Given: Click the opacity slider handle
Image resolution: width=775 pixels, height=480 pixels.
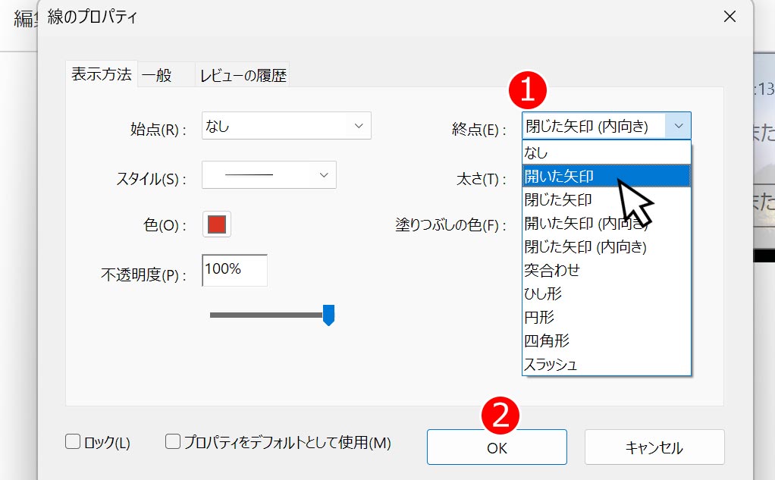Looking at the screenshot, I should [x=329, y=312].
